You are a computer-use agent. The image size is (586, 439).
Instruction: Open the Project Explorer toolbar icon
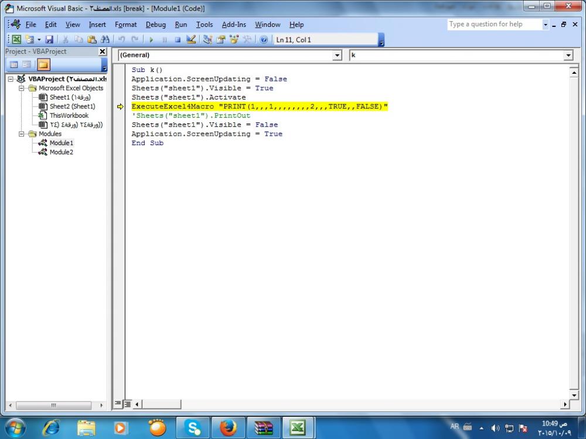pyautogui.click(x=207, y=39)
